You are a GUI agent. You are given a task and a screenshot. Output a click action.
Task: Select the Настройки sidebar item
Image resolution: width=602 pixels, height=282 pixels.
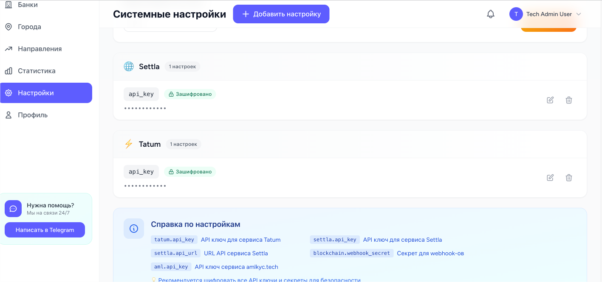click(x=36, y=93)
